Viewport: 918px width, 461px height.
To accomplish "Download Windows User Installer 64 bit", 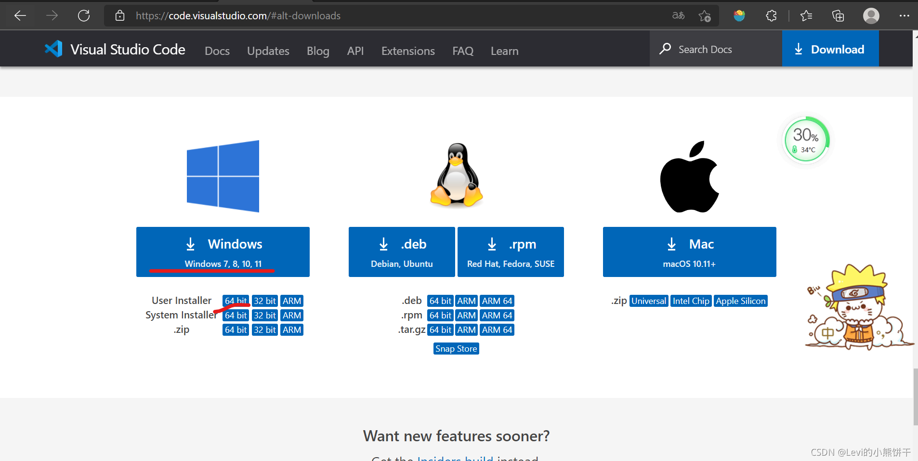I will 236,301.
